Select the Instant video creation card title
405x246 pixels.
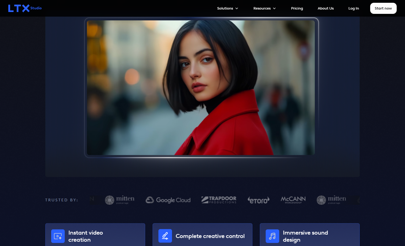click(x=86, y=236)
